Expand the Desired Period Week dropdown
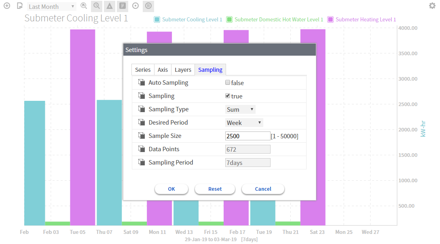 click(x=244, y=123)
